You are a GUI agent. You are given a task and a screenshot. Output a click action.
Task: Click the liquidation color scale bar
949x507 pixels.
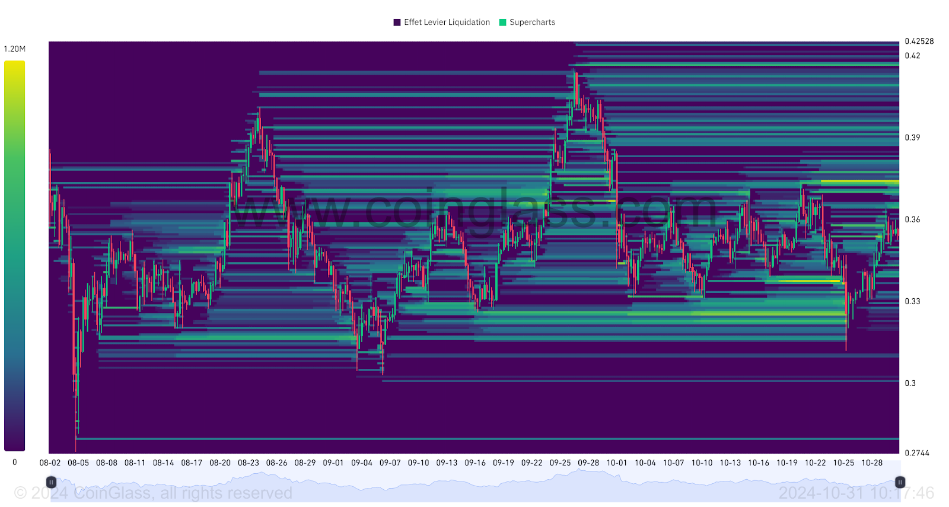pos(14,256)
